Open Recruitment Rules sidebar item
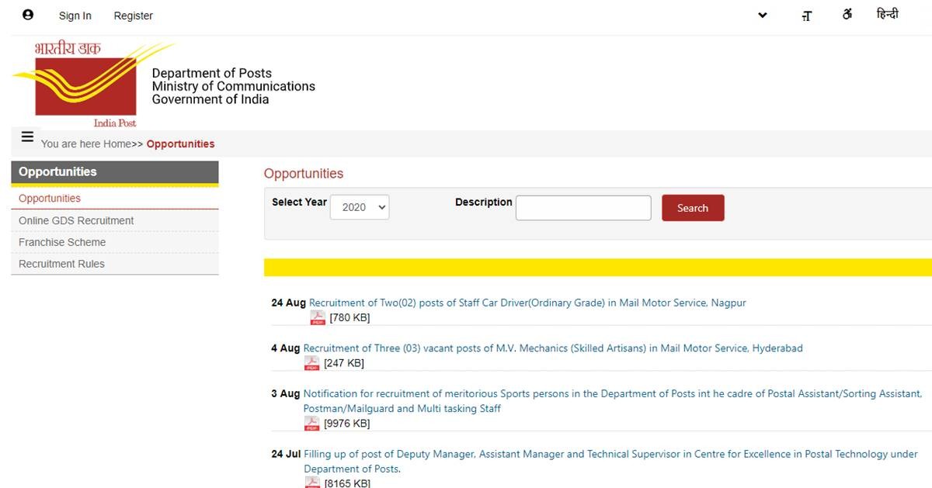 (x=61, y=264)
